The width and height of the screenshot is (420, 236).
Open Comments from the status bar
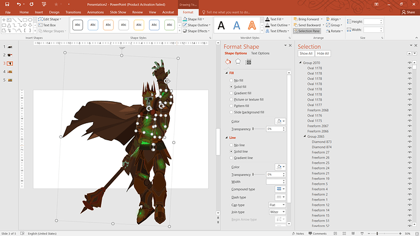click(x=317, y=234)
